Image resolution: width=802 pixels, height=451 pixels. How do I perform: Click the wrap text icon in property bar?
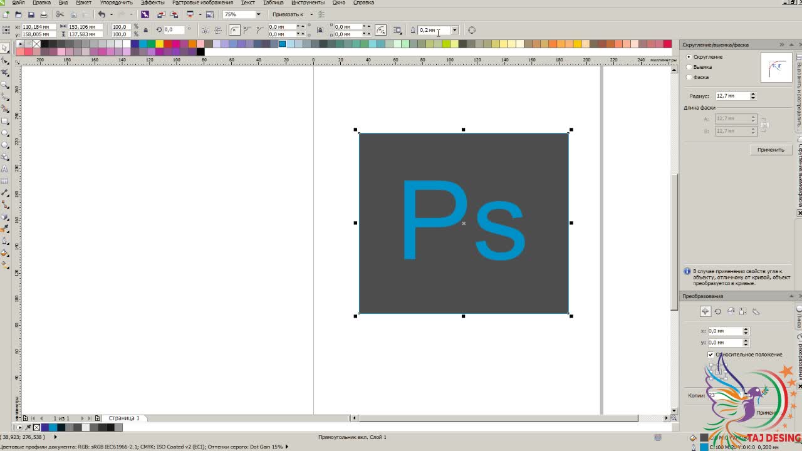(397, 30)
